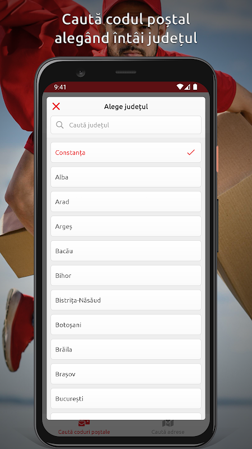Choose Brăila county entry
Viewport: 252px width, 449px height.
pos(126,349)
